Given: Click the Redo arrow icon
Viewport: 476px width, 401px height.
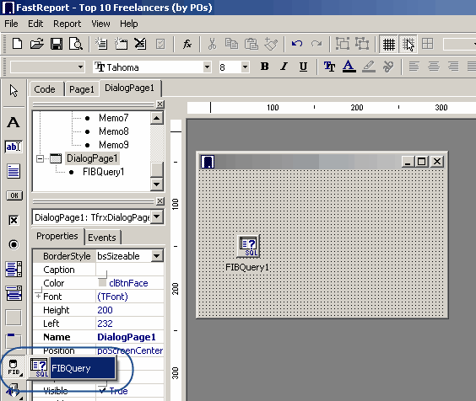Looking at the screenshot, I should [316, 44].
